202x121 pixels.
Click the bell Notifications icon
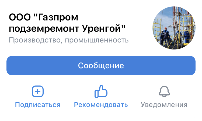coord(164,91)
